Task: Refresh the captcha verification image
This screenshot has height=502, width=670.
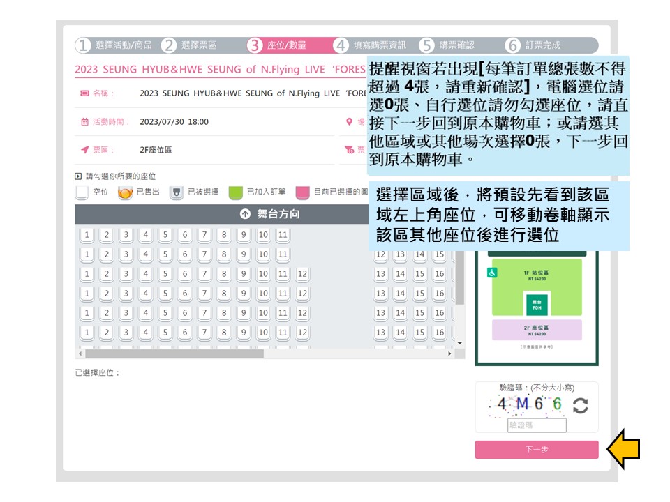Action: [x=580, y=406]
